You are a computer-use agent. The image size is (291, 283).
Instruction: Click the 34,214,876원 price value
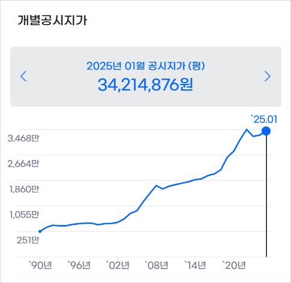coord(145,85)
